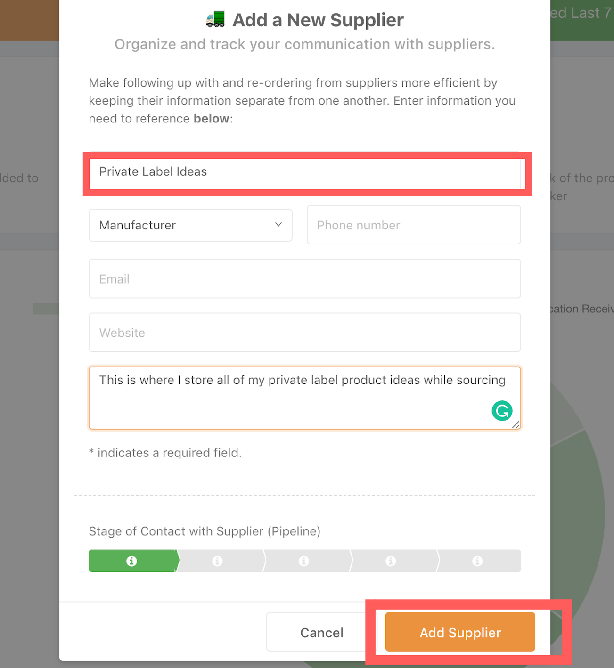
Task: Click the green Last 7 banner behind dialog
Action: 582,19
